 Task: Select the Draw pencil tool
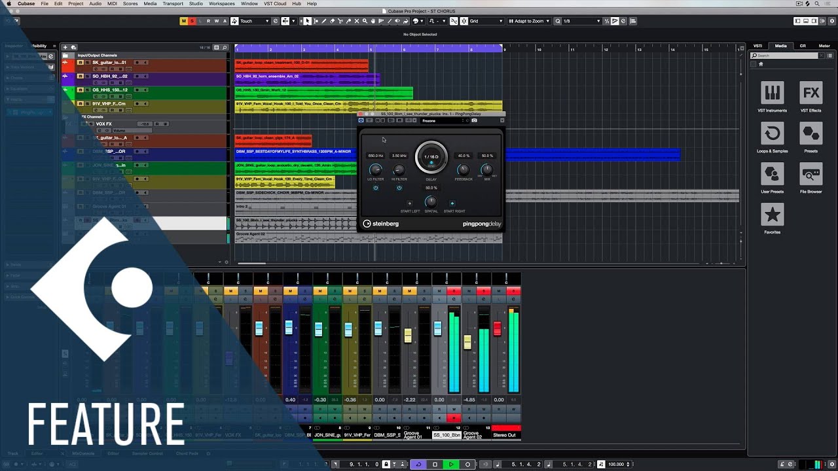[x=323, y=21]
